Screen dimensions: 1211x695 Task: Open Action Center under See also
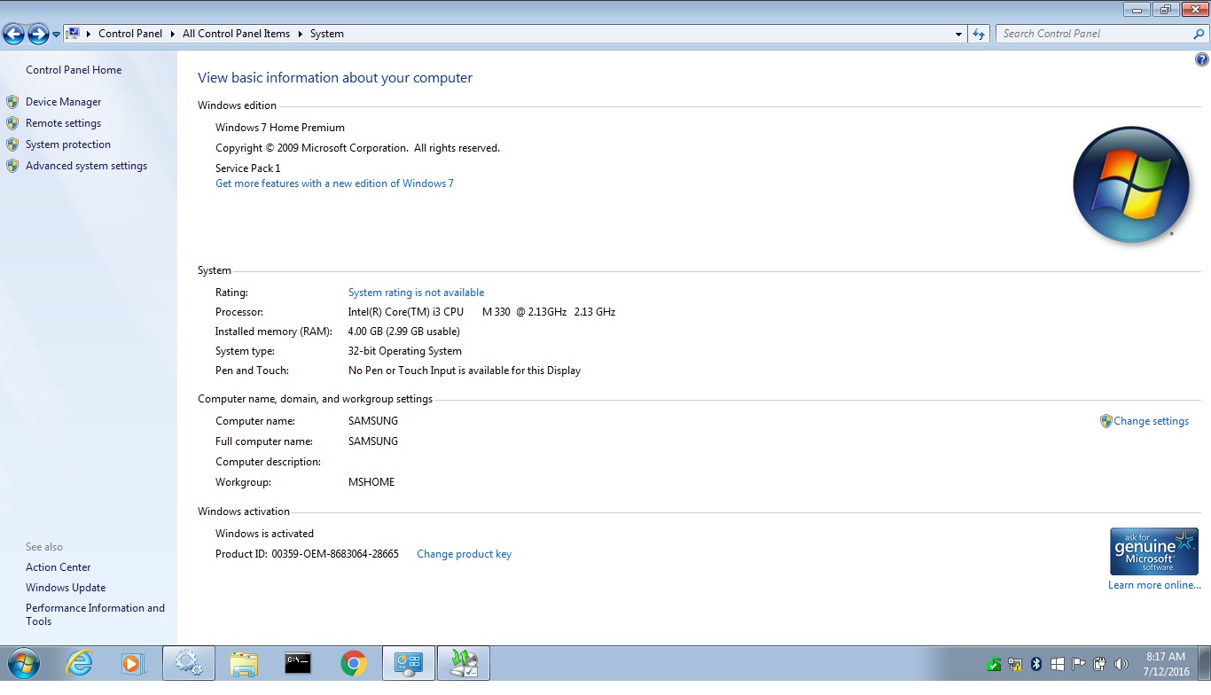coord(58,567)
